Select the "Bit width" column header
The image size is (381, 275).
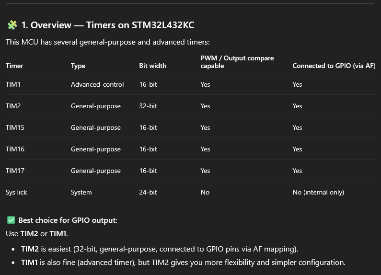pyautogui.click(x=153, y=66)
